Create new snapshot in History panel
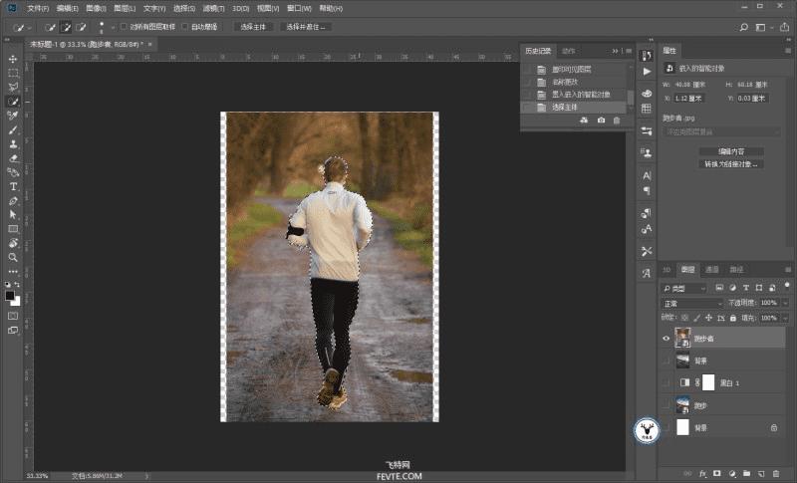This screenshot has width=797, height=483. [x=601, y=121]
